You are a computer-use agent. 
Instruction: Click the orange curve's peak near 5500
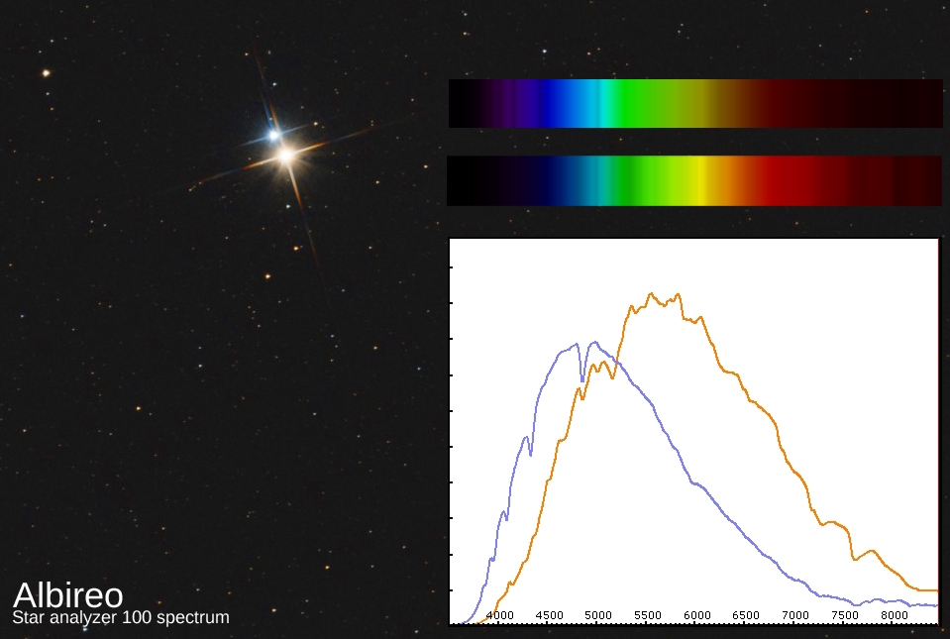(x=651, y=294)
